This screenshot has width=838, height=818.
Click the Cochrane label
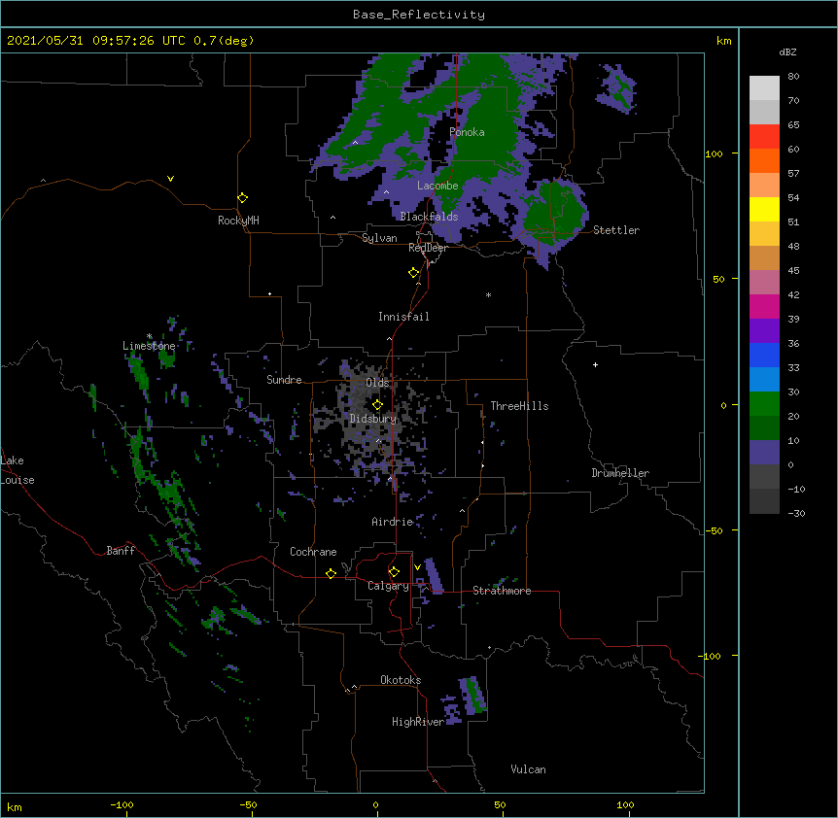tap(313, 552)
